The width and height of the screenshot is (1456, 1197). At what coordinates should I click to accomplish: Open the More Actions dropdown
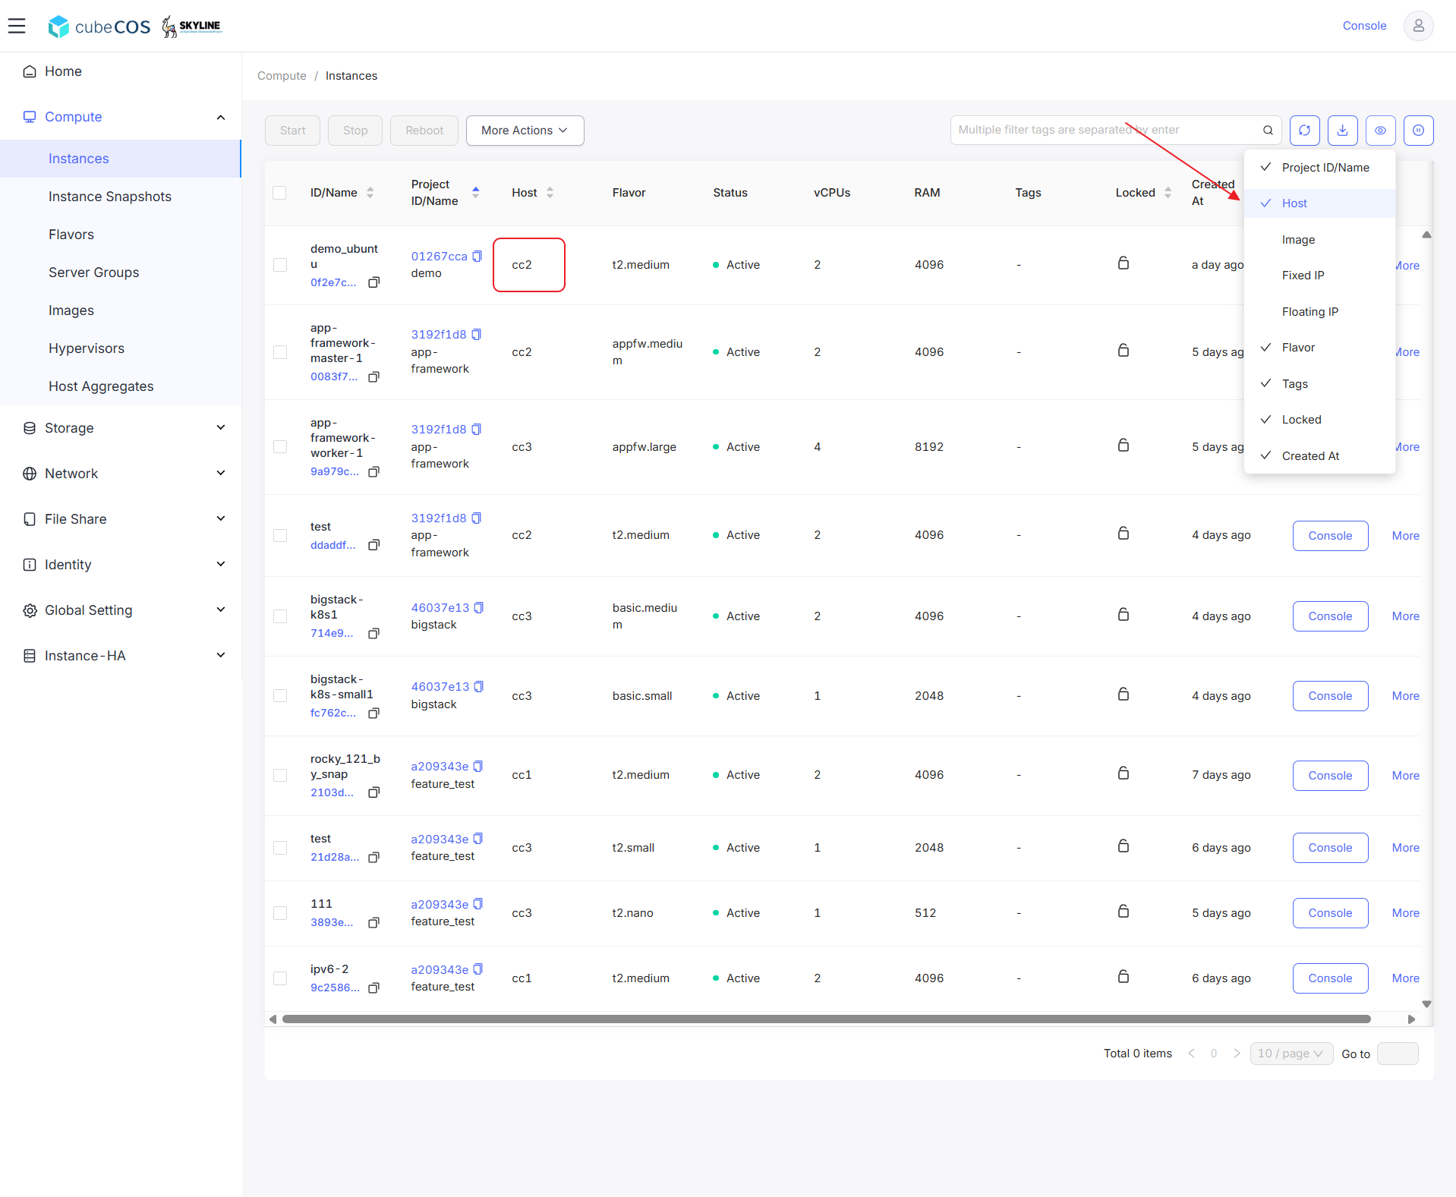tap(525, 131)
